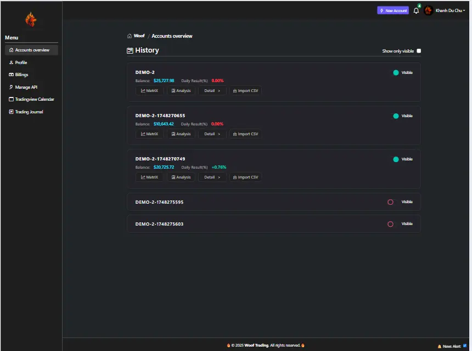Open Profile in the sidebar menu
The width and height of the screenshot is (472, 351).
21,62
